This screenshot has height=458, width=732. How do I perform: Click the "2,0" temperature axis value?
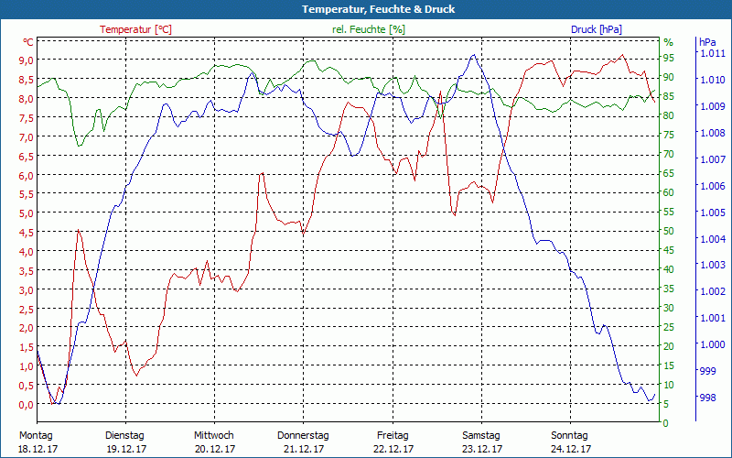click(x=27, y=328)
